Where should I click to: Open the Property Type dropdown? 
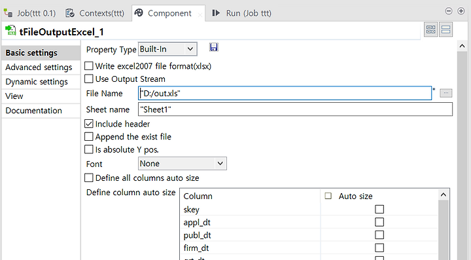tap(167, 49)
